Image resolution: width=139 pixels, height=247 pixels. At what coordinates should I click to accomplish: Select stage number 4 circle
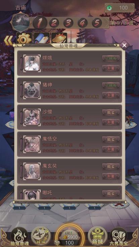83,23
